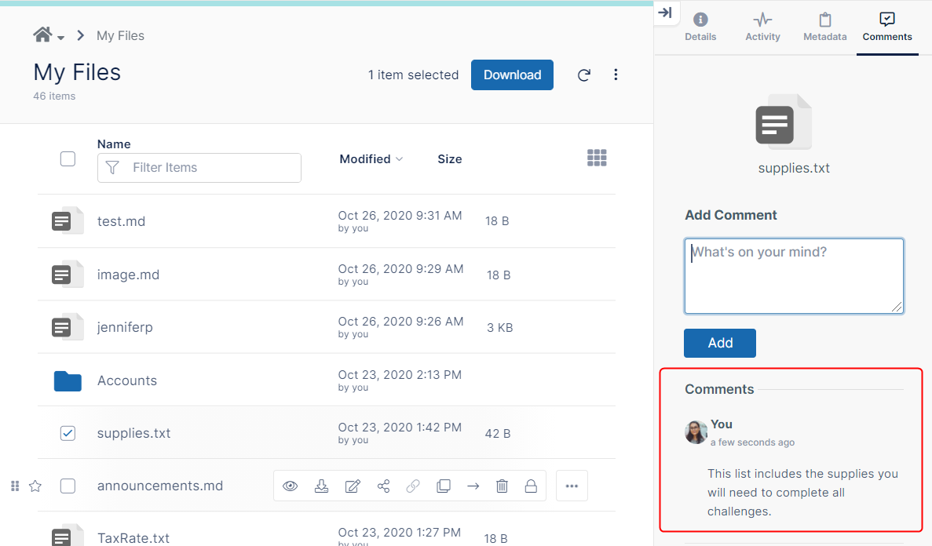
Task: Switch to the Activity tab
Action: 762,27
